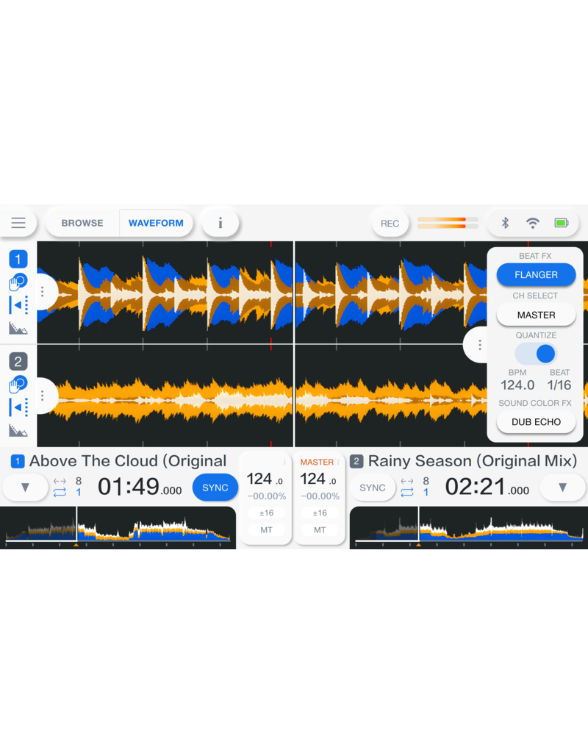Enable SYNC on deck 2
Screen dimensions: 588x753
point(373,488)
